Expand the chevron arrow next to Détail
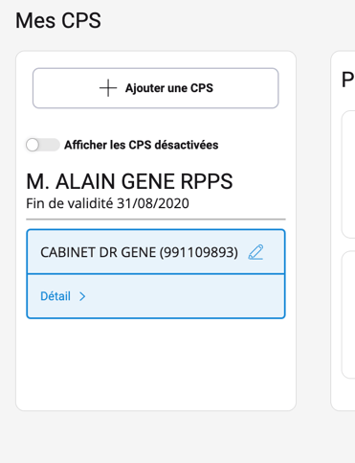The image size is (355, 463). (82, 296)
